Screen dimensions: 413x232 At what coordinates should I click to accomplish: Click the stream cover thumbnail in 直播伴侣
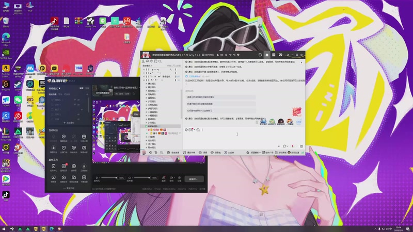coord(102,90)
